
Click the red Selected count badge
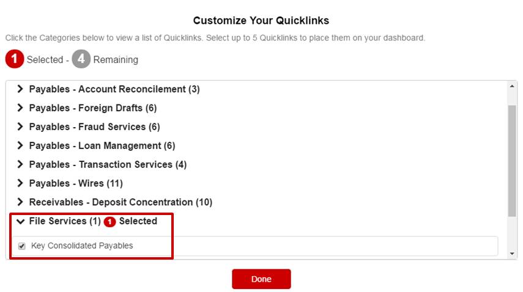pos(14,59)
